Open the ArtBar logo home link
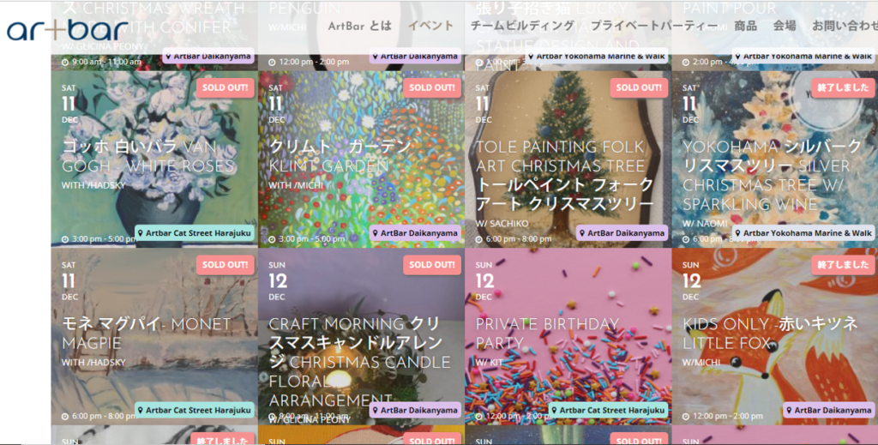Image resolution: width=878 pixels, height=445 pixels. pyautogui.click(x=69, y=29)
